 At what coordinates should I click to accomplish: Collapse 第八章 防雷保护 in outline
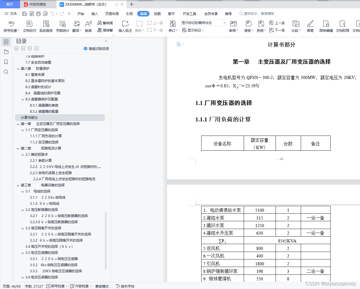(18, 69)
